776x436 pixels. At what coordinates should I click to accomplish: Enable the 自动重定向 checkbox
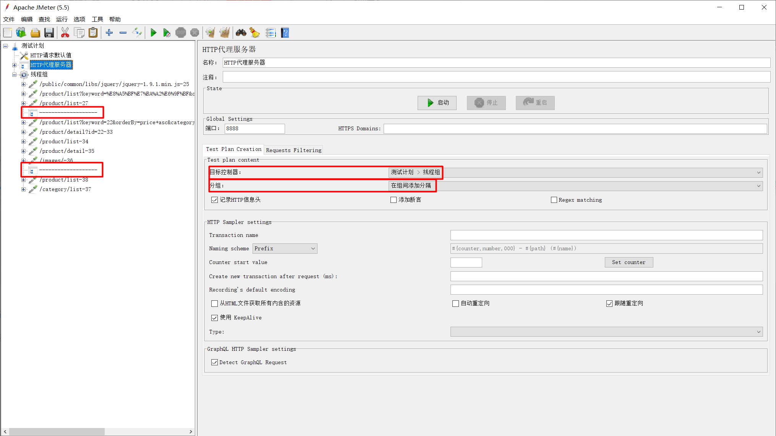point(455,303)
